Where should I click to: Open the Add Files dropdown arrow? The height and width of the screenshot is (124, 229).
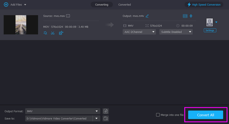coord(25,5)
